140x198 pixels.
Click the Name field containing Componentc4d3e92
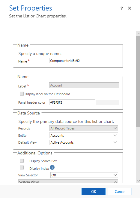click(x=84, y=60)
